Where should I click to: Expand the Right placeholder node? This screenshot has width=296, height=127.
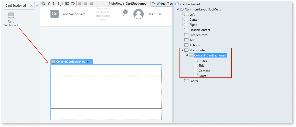point(183,25)
